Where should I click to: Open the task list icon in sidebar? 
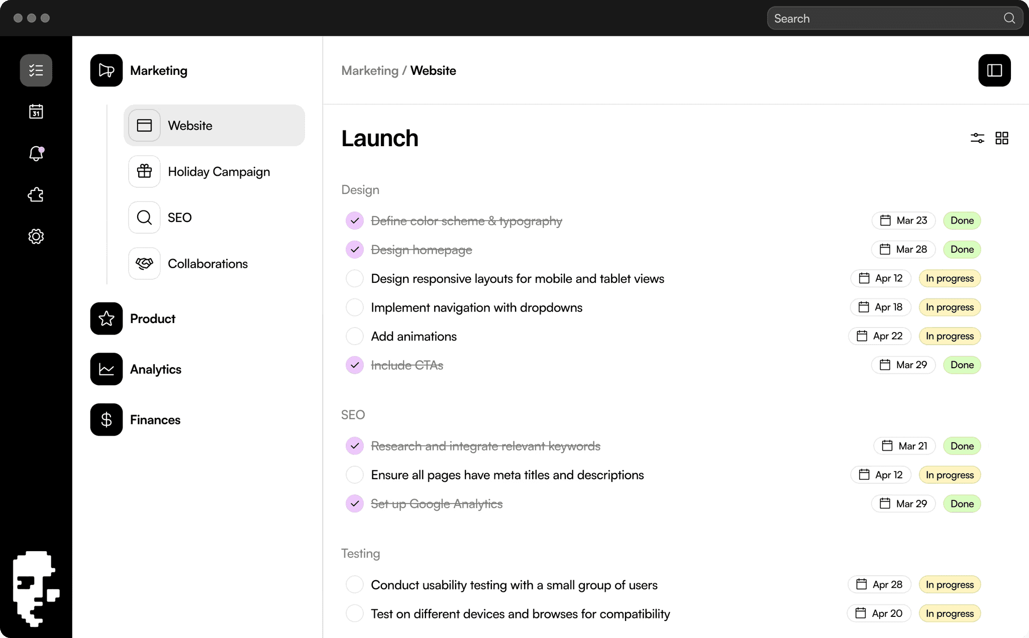pyautogui.click(x=36, y=70)
